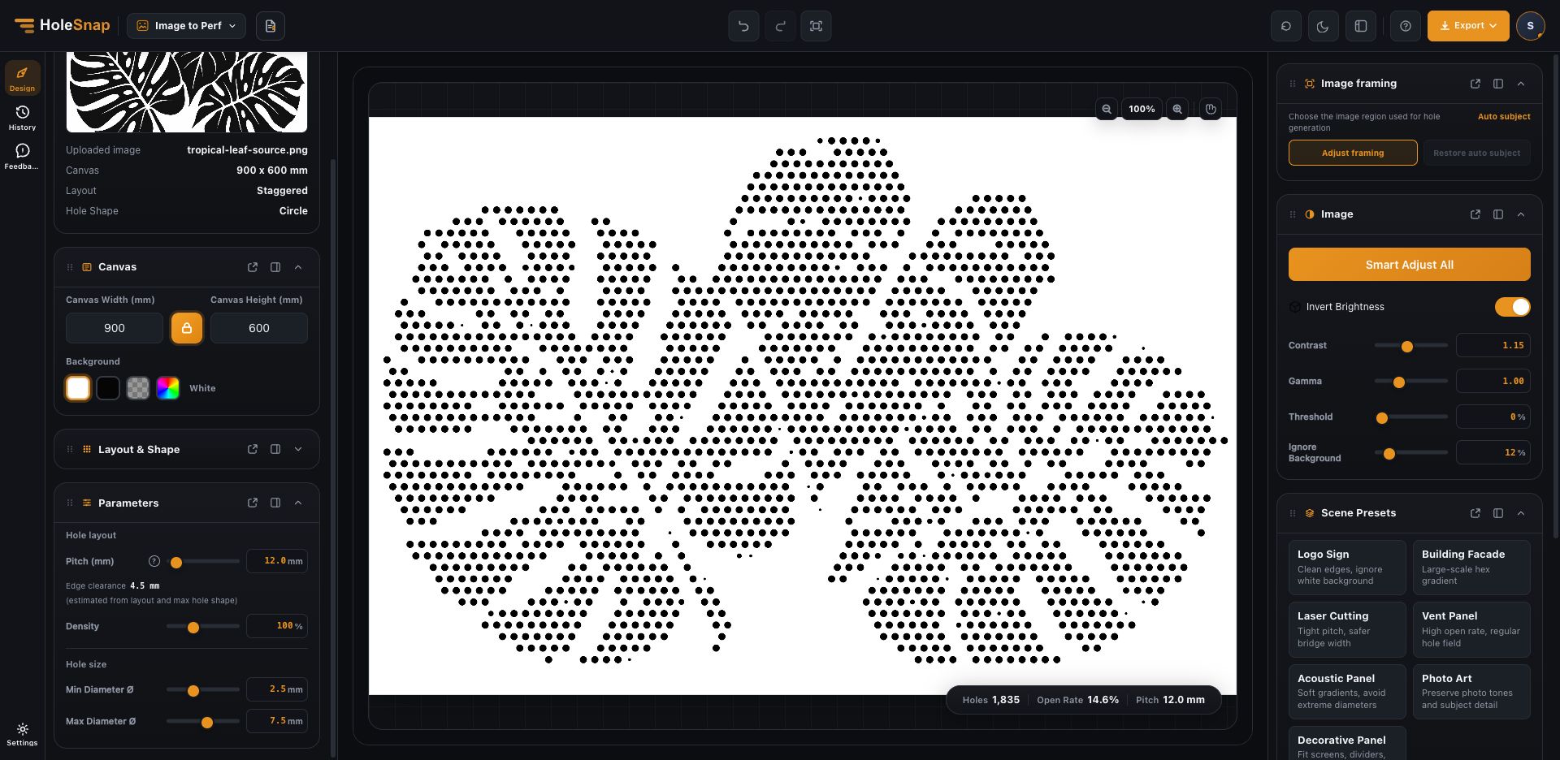Click the Adjust framing button
Viewport: 1560px width, 760px height.
click(x=1353, y=153)
